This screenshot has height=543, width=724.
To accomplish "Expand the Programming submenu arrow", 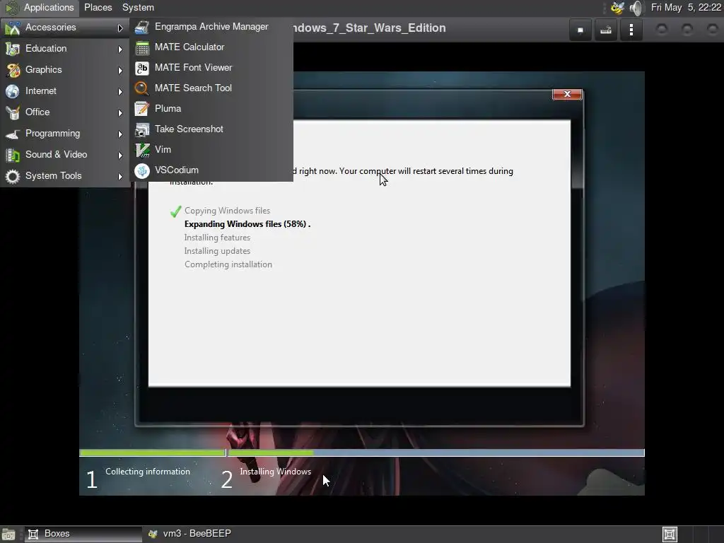I will [x=120, y=134].
